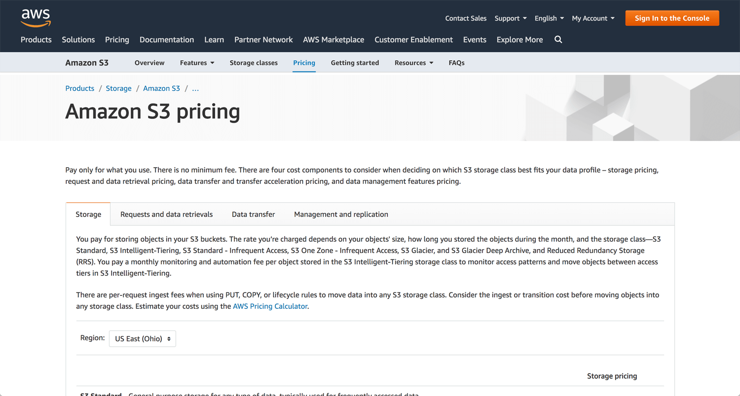Open the Documentation menu
This screenshot has width=740, height=396.
tap(167, 39)
